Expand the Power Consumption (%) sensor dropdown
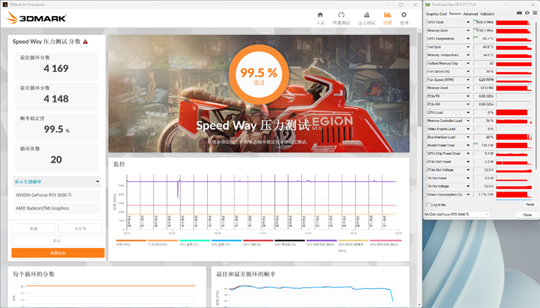 pyautogui.click(x=468, y=195)
